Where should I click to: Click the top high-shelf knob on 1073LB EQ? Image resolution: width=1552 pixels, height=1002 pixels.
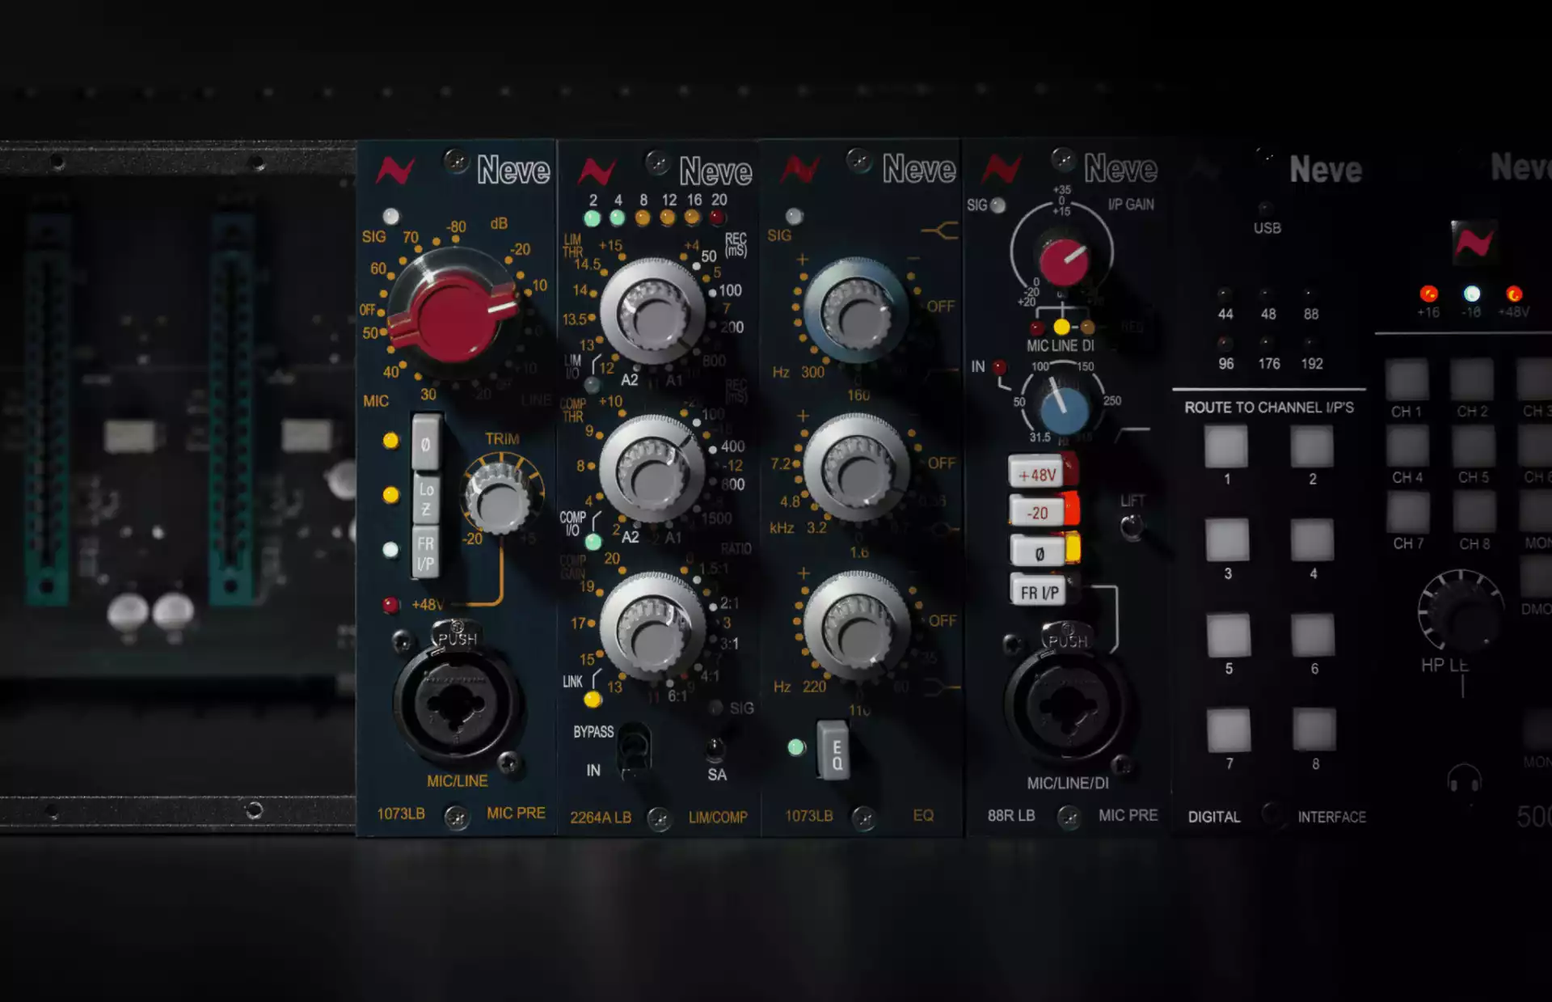(x=856, y=311)
